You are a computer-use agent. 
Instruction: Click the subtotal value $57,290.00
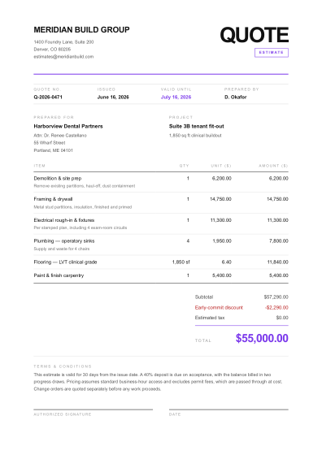(276, 297)
